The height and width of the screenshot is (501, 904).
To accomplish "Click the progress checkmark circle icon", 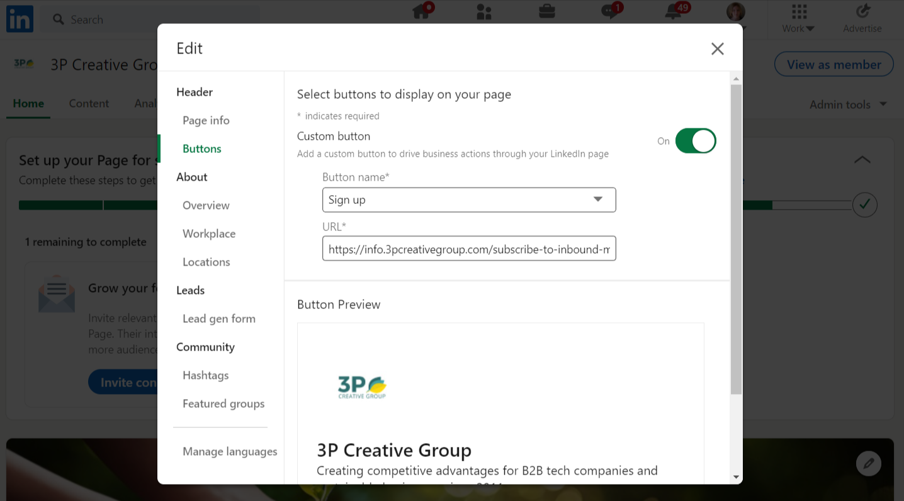I will 865,205.
